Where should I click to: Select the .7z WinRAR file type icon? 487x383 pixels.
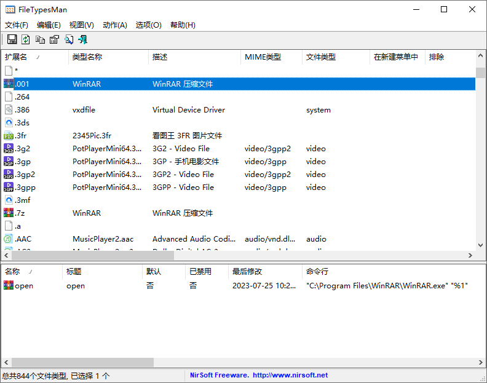(9, 213)
